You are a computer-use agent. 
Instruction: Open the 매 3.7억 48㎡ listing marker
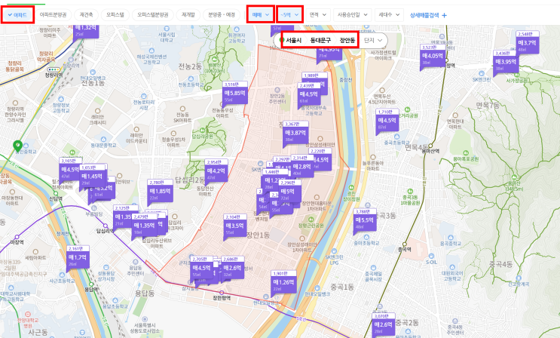pos(527,42)
